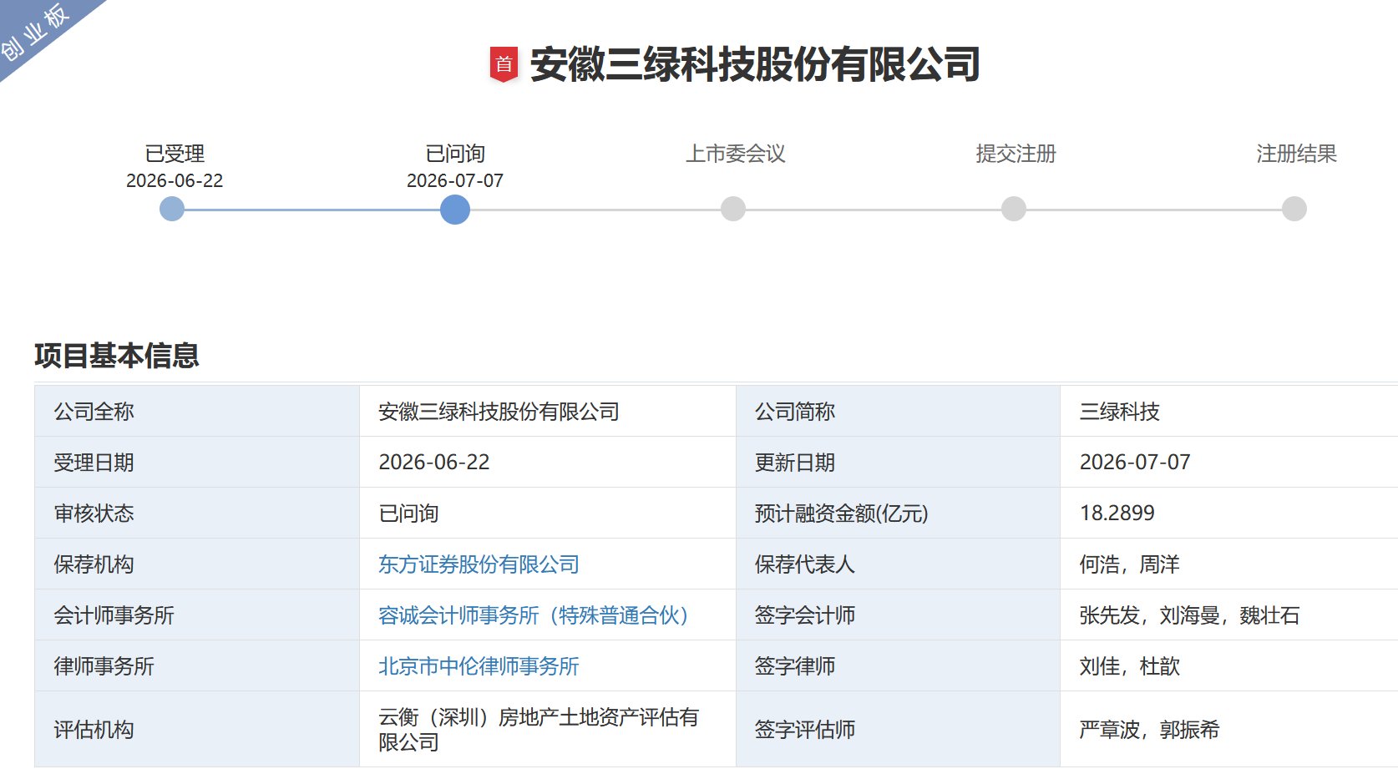Click the 提交注册 stage label

coord(1016,154)
